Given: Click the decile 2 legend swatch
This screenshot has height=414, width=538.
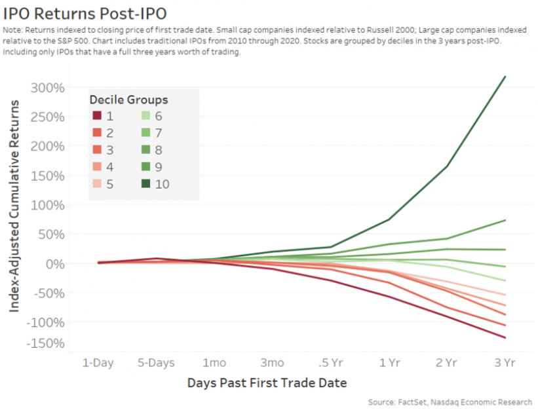Looking at the screenshot, I should pos(97,132).
